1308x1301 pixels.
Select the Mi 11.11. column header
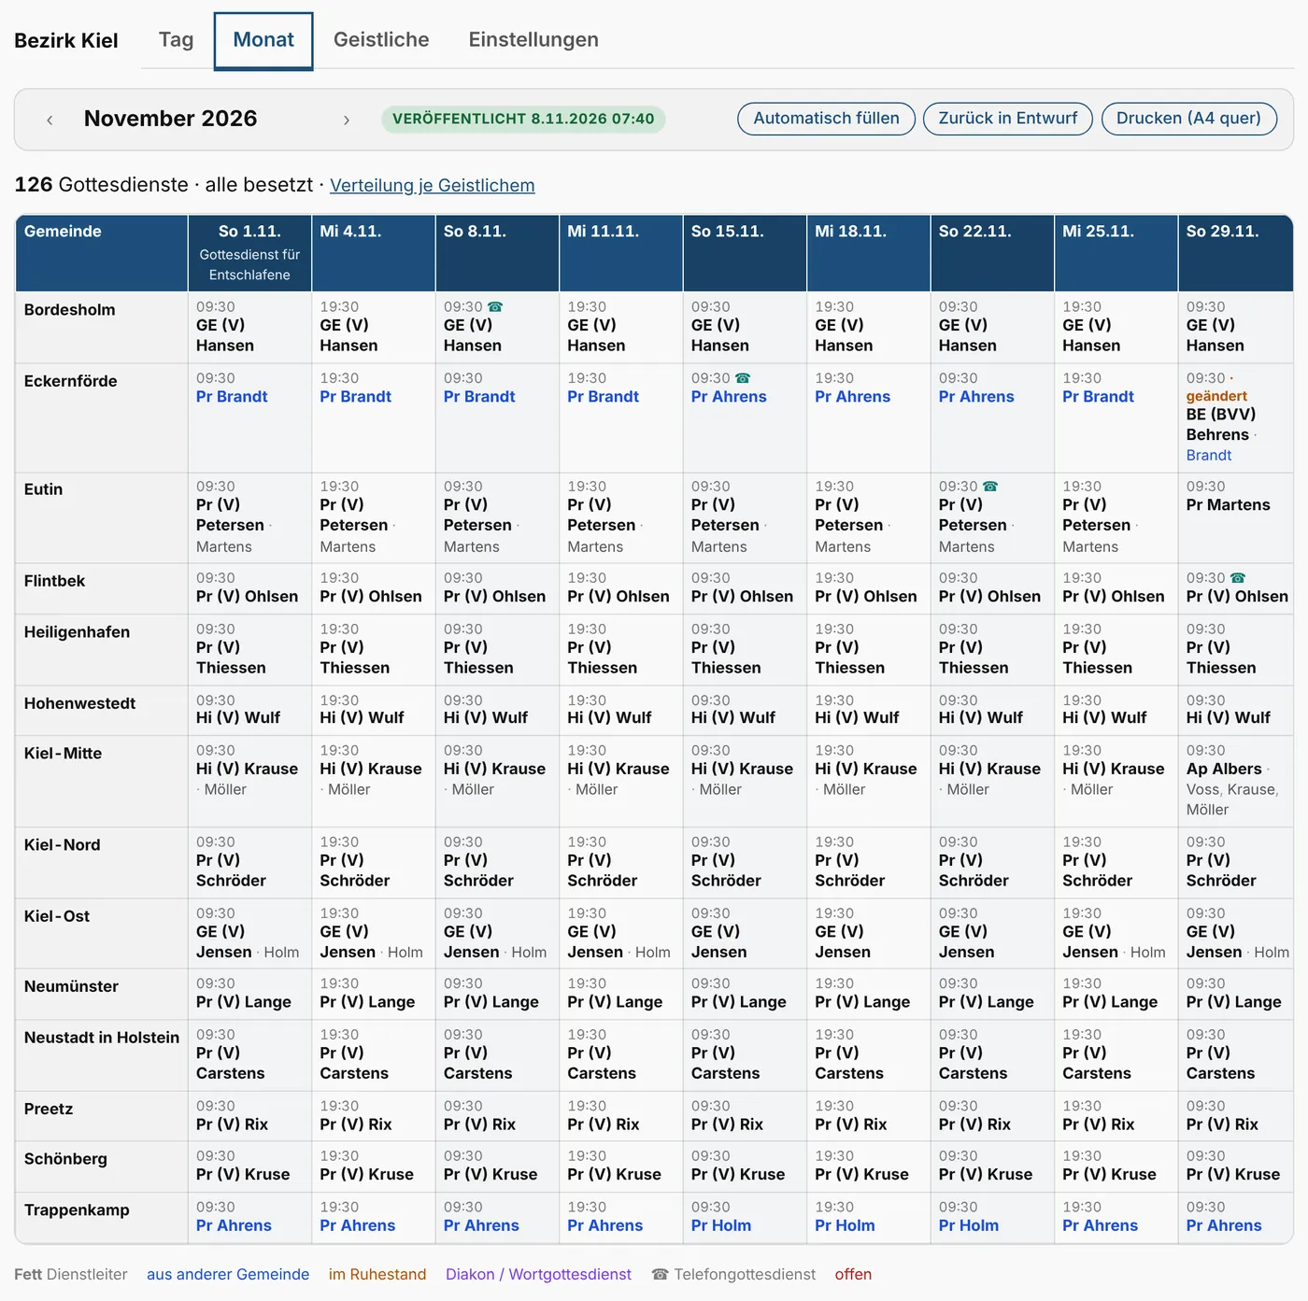621,253
